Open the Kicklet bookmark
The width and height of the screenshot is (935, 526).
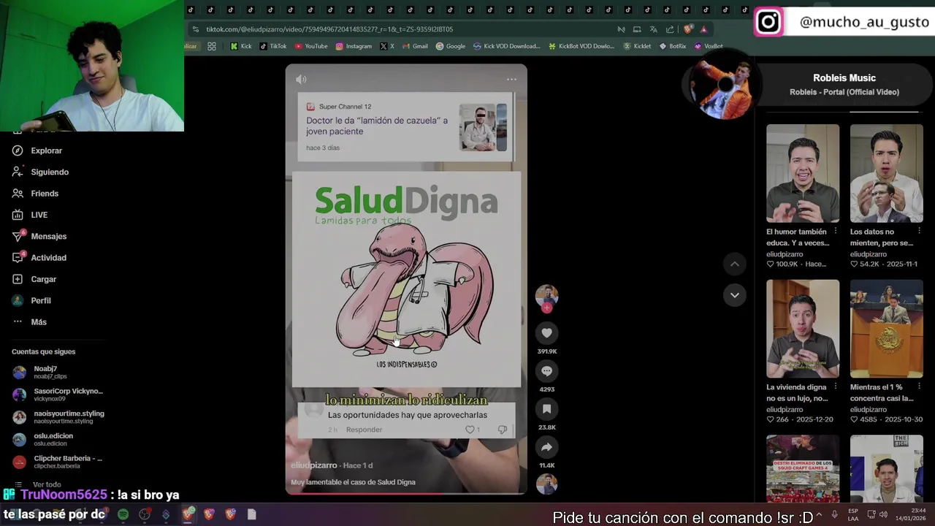pyautogui.click(x=638, y=46)
